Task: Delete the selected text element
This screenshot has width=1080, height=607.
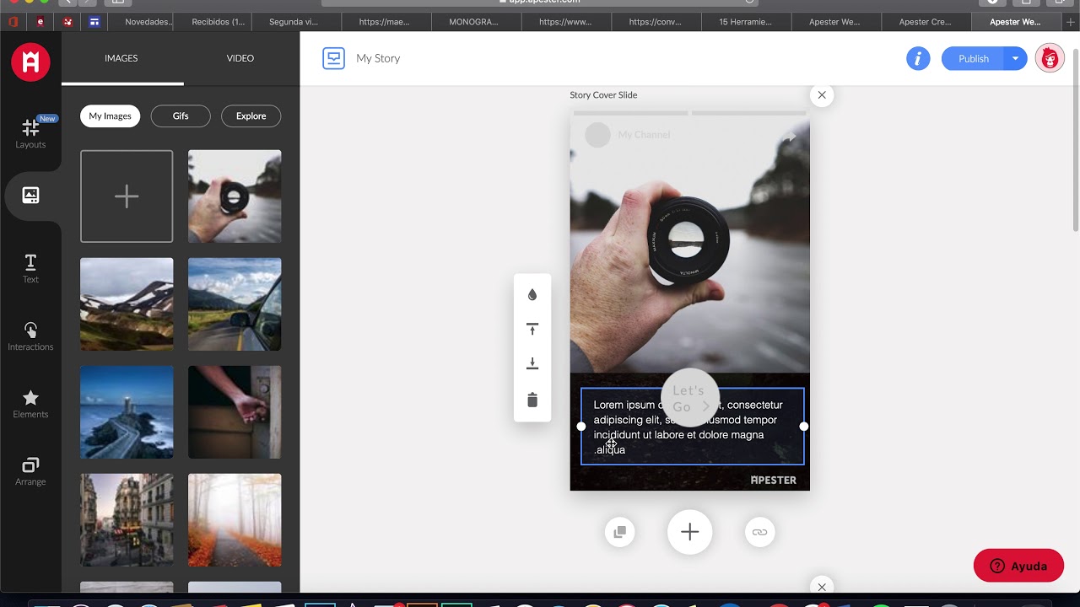Action: 532,400
